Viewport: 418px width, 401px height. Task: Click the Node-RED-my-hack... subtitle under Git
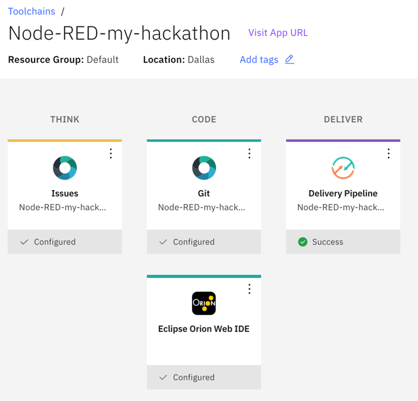click(201, 207)
